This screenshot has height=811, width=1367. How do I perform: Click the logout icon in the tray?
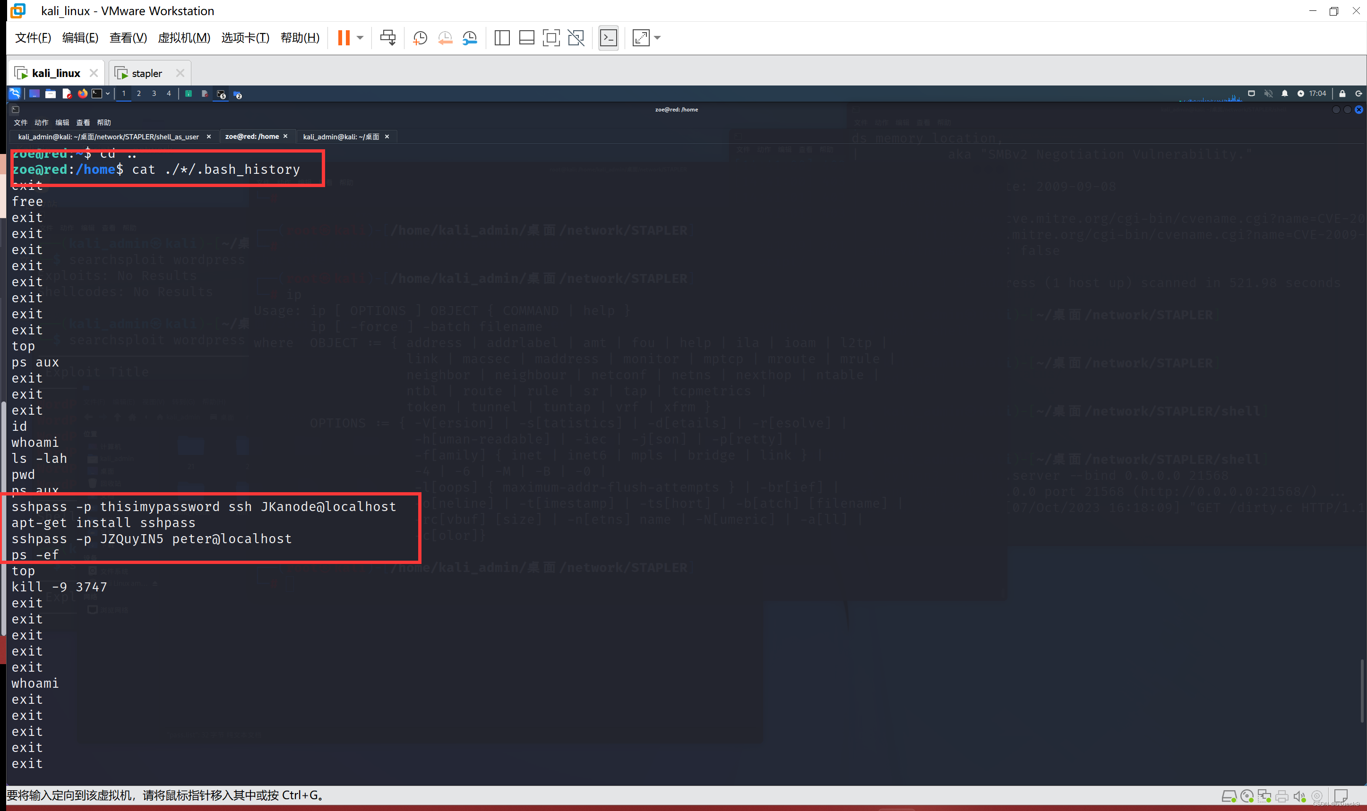tap(1360, 94)
